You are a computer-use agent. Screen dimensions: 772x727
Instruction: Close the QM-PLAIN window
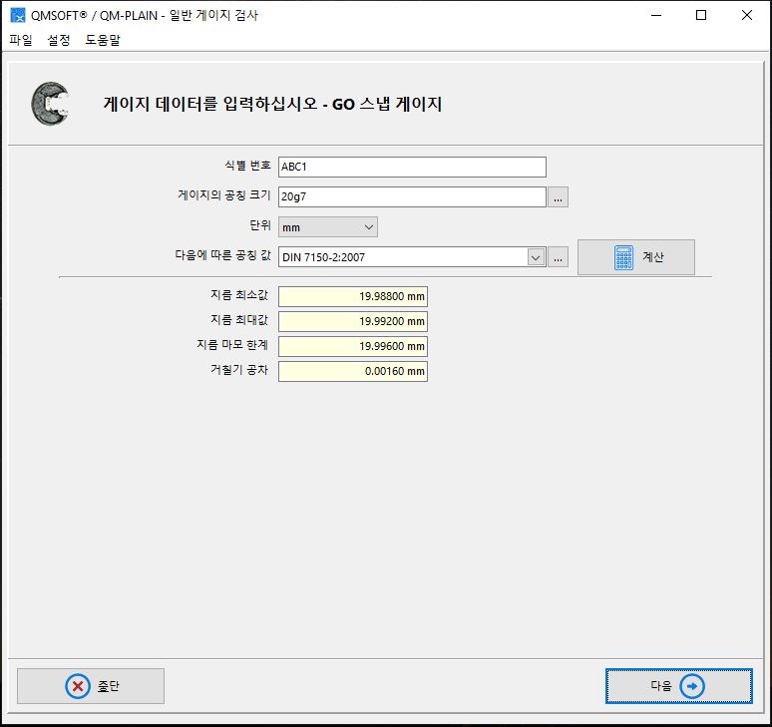pyautogui.click(x=746, y=15)
